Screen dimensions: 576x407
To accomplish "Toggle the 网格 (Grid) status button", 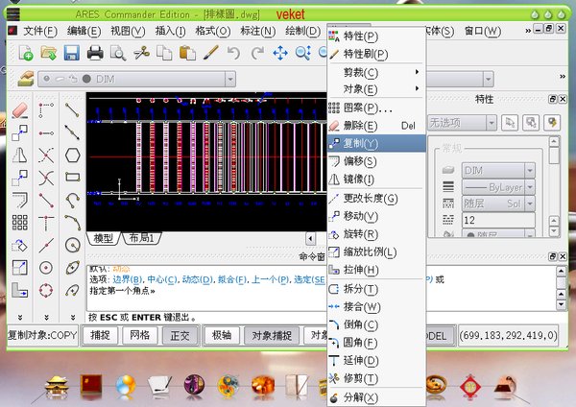I will (x=140, y=336).
